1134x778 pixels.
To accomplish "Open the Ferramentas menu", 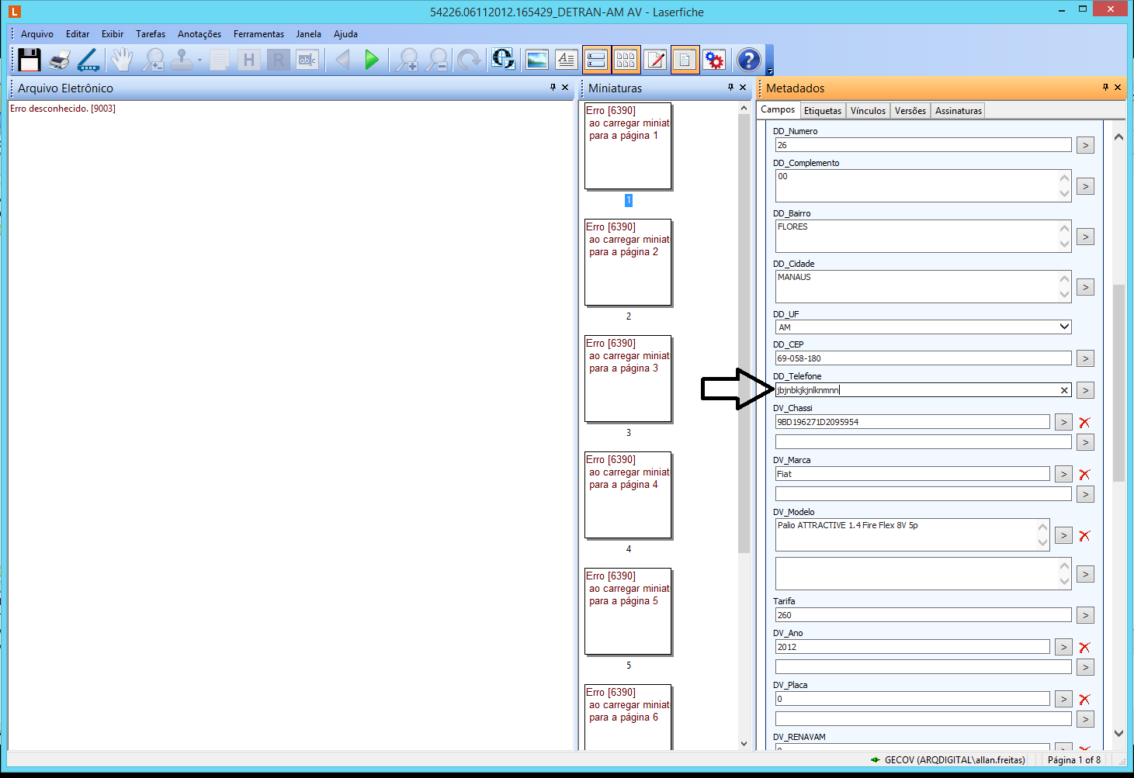I will (258, 34).
